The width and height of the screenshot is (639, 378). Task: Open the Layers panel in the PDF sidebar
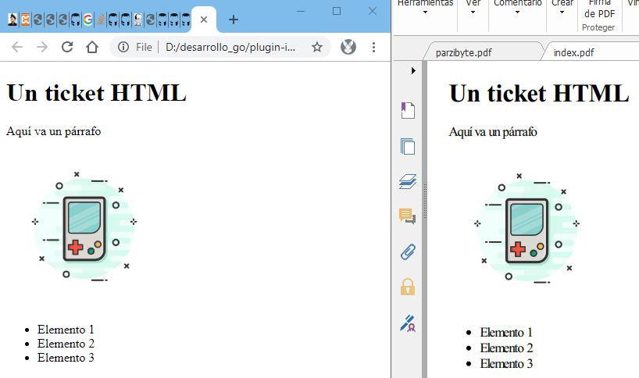(x=408, y=181)
